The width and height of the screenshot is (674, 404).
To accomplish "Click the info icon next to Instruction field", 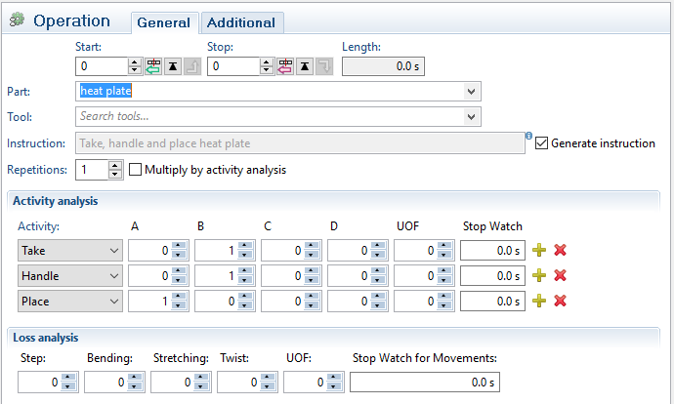I will (528, 136).
